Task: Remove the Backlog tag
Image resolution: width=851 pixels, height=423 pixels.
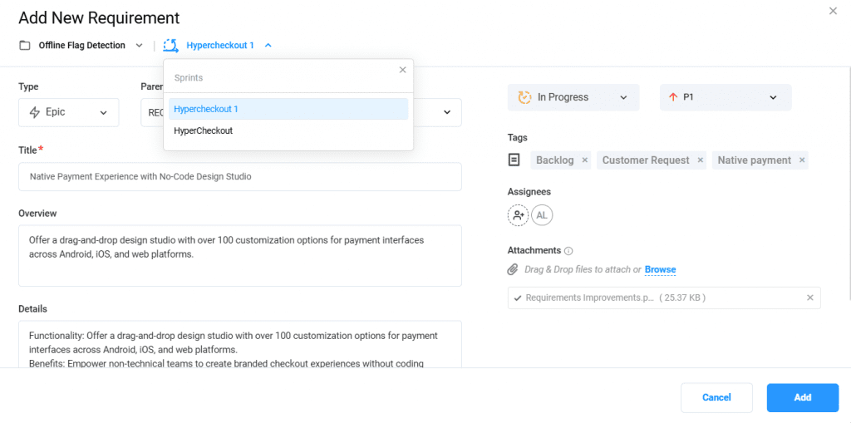Action: [x=584, y=160]
